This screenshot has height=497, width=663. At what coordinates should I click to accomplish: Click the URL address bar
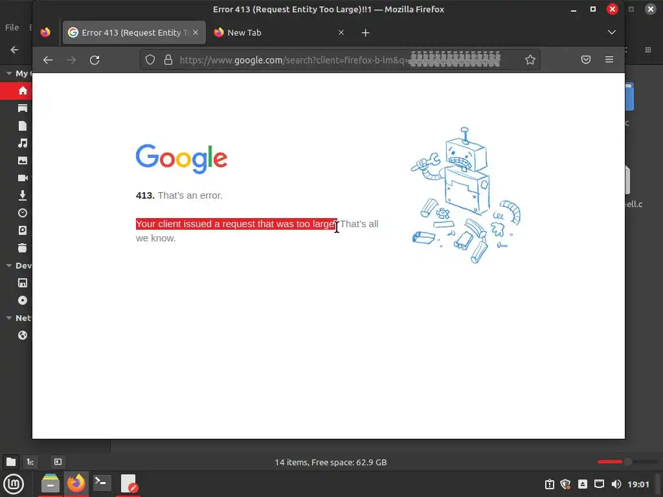point(339,60)
